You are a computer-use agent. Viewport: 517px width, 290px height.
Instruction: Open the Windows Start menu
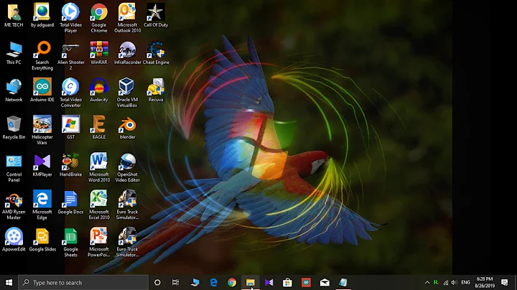[9, 282]
